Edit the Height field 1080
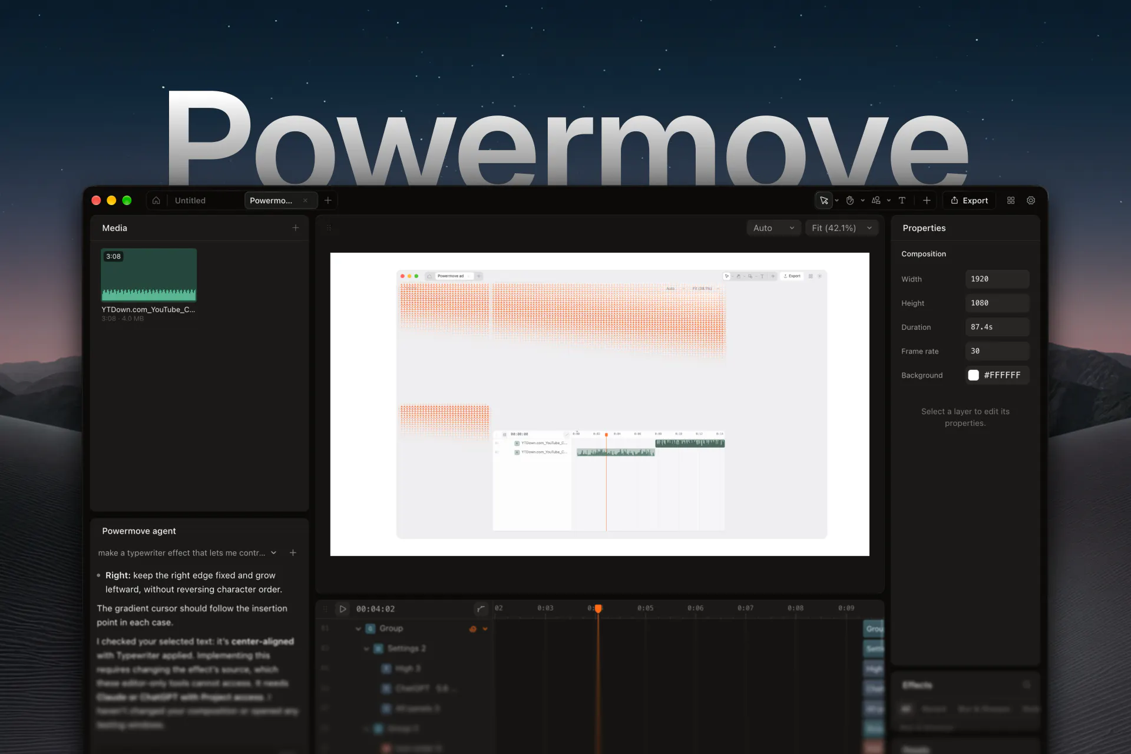Image resolution: width=1131 pixels, height=754 pixels. (997, 303)
